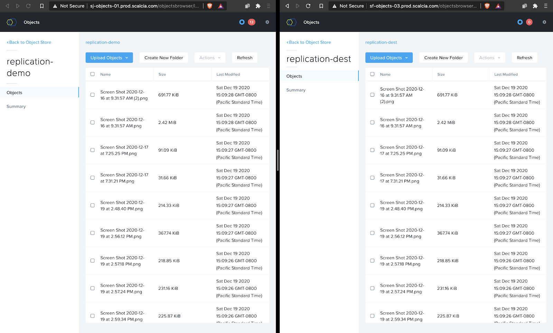The height and width of the screenshot is (333, 553).
Task: Bookmark the sj-objects-01 page
Action: point(42,6)
